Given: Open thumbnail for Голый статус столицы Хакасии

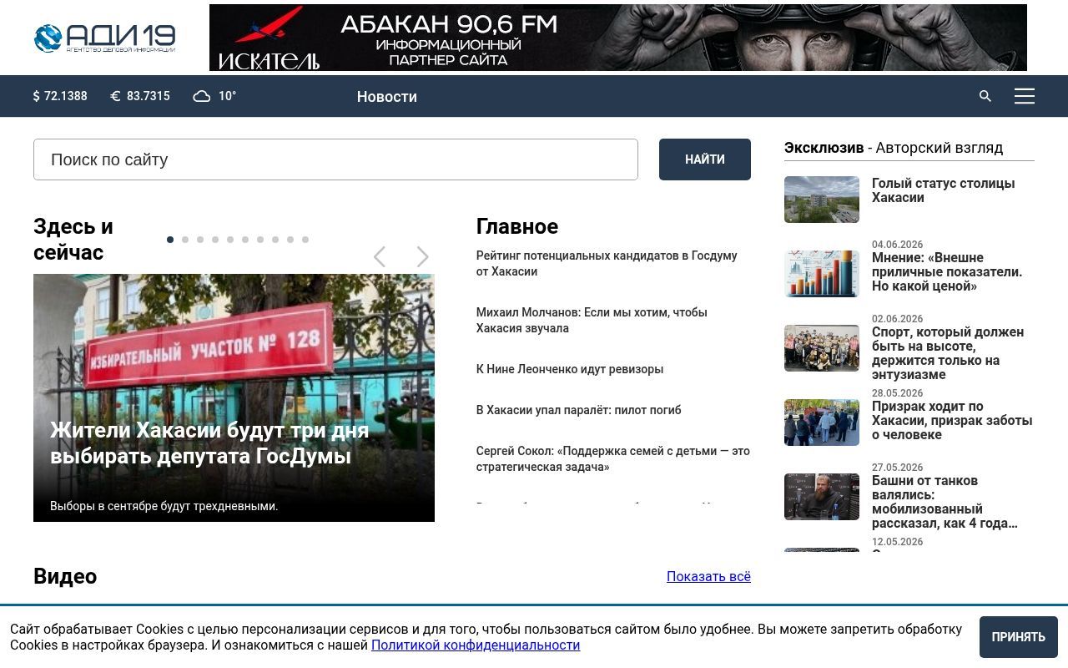Looking at the screenshot, I should [x=822, y=200].
